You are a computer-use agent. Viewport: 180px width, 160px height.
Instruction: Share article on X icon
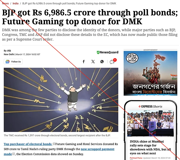click(x=93, y=62)
